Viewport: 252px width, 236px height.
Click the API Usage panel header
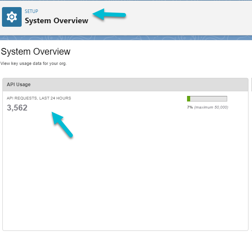(x=125, y=85)
